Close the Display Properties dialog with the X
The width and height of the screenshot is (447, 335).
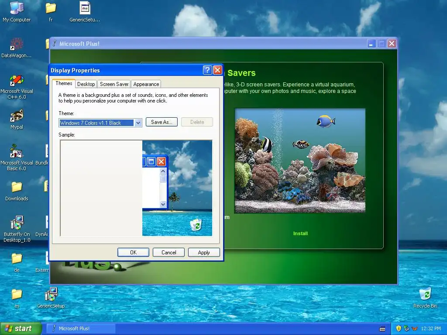pyautogui.click(x=217, y=70)
